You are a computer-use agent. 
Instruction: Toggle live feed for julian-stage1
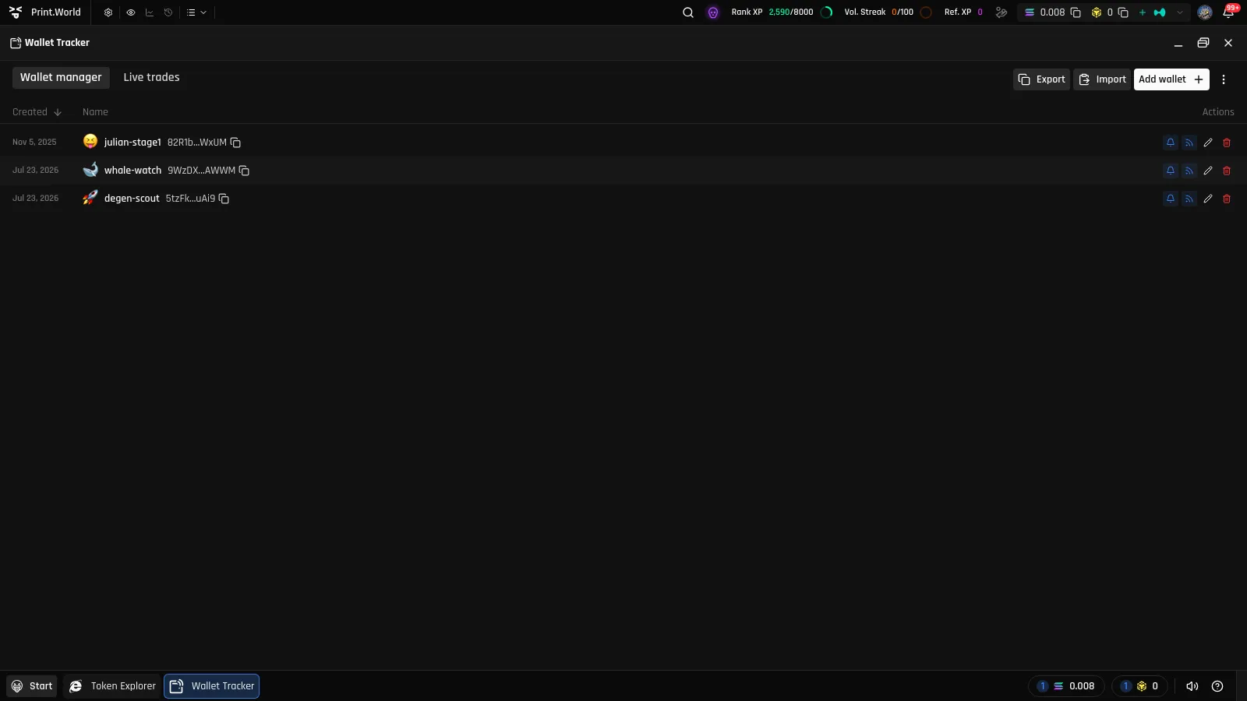click(x=1189, y=143)
